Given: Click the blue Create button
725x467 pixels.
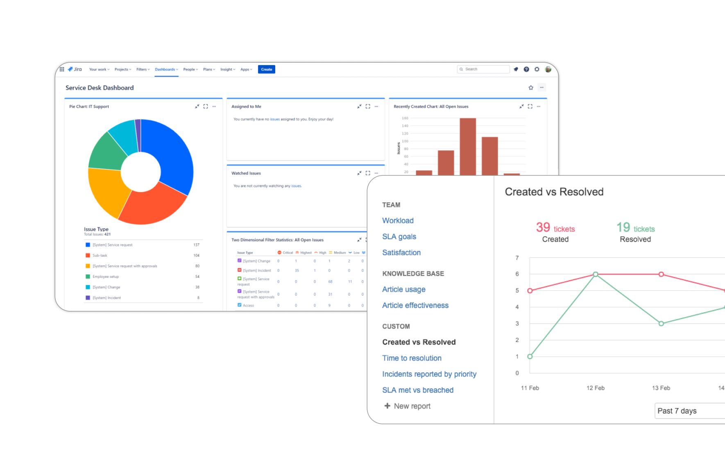Looking at the screenshot, I should coord(267,70).
